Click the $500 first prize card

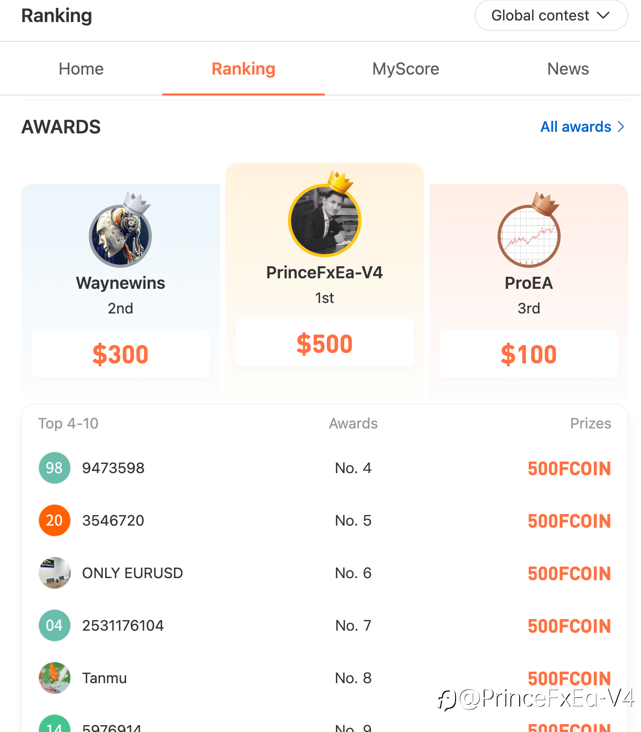coord(325,343)
